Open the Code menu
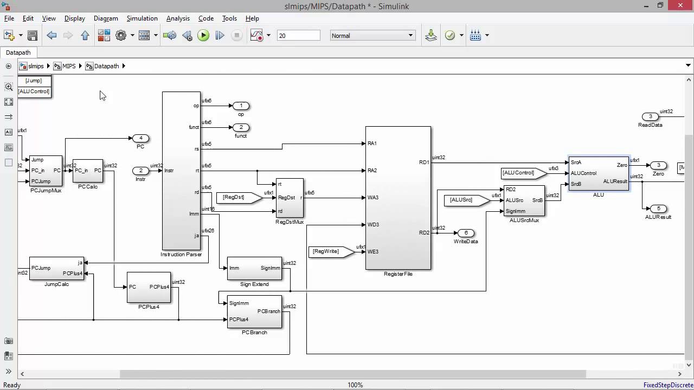This screenshot has height=390, width=694. [206, 18]
